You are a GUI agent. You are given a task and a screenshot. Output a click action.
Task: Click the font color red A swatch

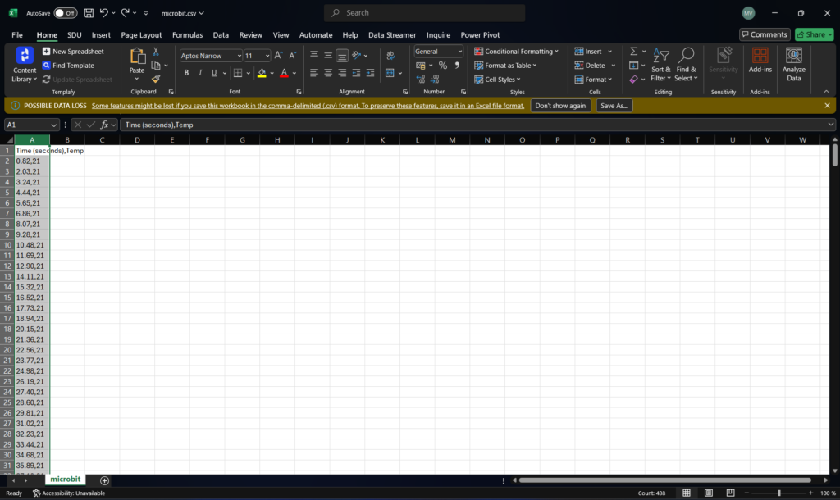(x=284, y=73)
